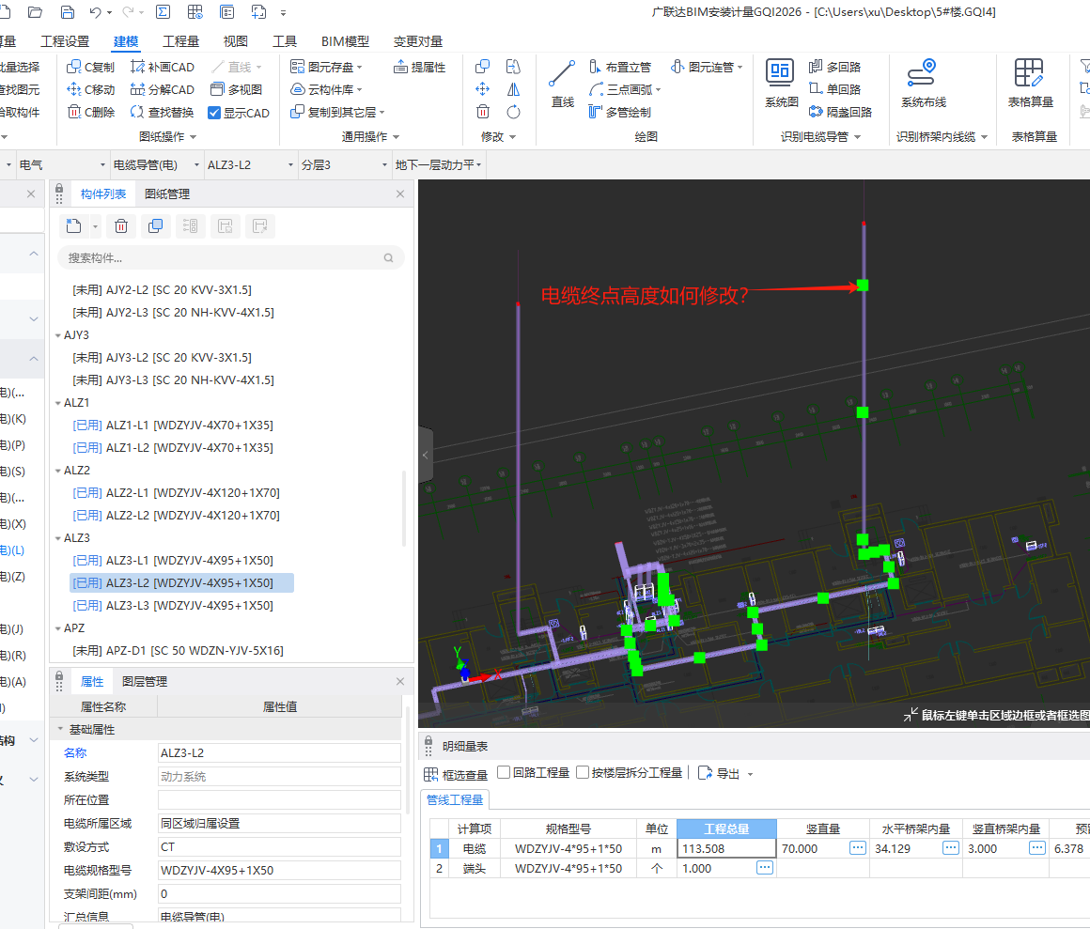The image size is (1090, 929).
Task: Open the 视图 ribbon tab
Action: click(235, 41)
